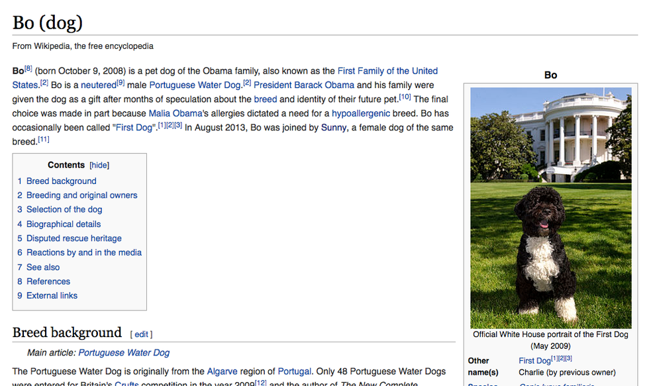Click the Algarve region link

(x=222, y=371)
